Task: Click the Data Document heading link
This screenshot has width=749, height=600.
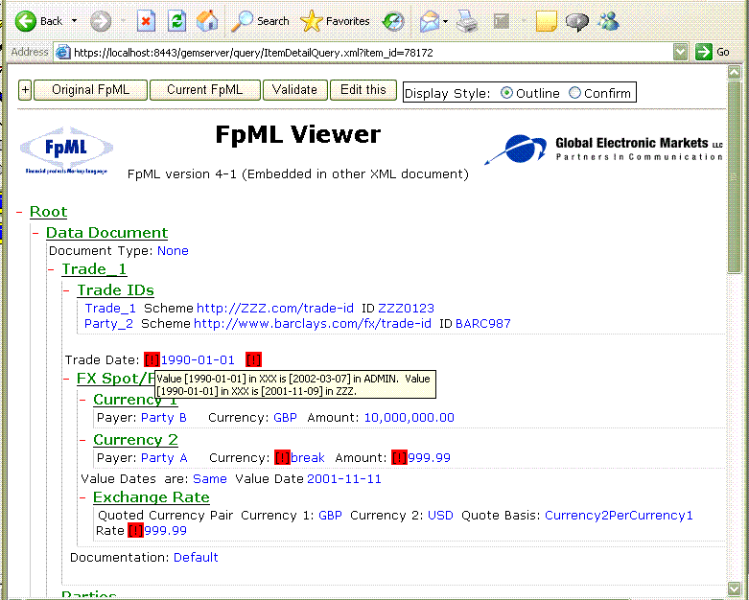Action: click(x=107, y=233)
